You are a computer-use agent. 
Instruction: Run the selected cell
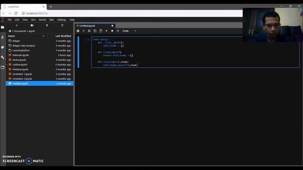(x=107, y=31)
